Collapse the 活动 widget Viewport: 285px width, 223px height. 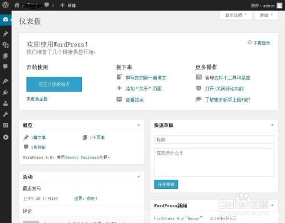139,176
